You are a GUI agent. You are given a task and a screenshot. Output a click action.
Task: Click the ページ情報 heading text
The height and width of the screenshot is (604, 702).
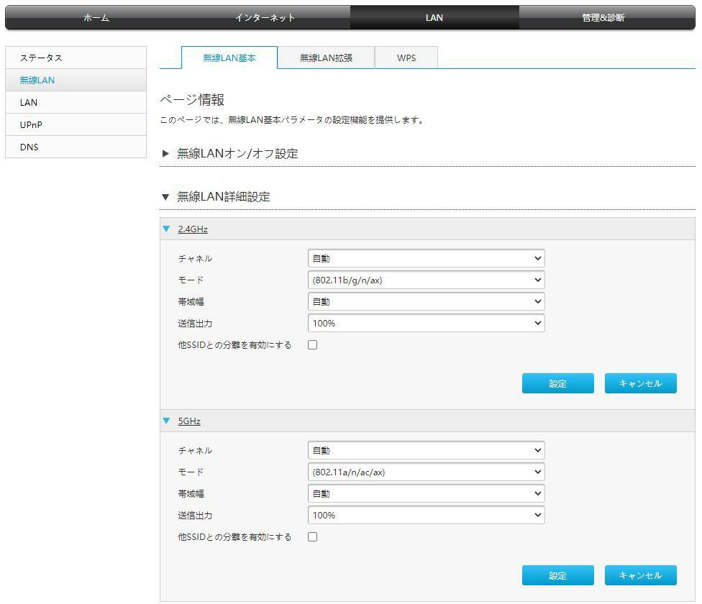(192, 99)
